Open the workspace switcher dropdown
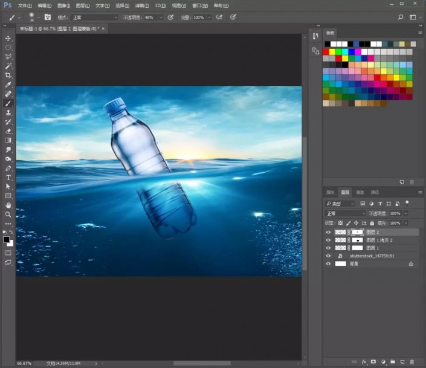This screenshot has height=368, width=426. click(414, 18)
